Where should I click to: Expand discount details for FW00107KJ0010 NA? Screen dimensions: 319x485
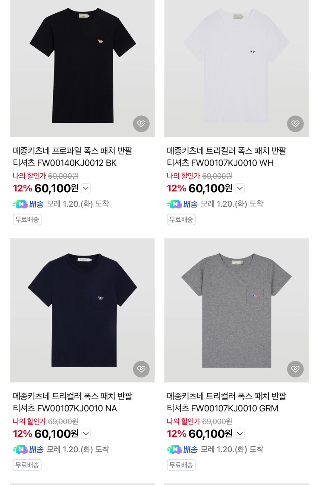pyautogui.click(x=86, y=434)
